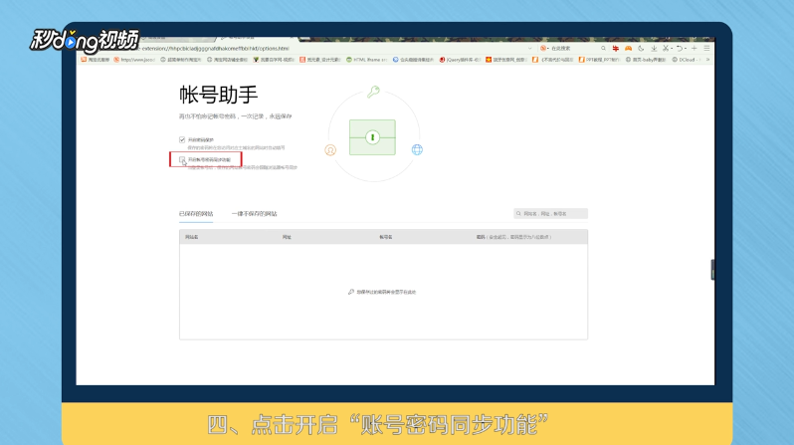
Task: Open the downloads arrow icon in toolbar
Action: point(654,49)
